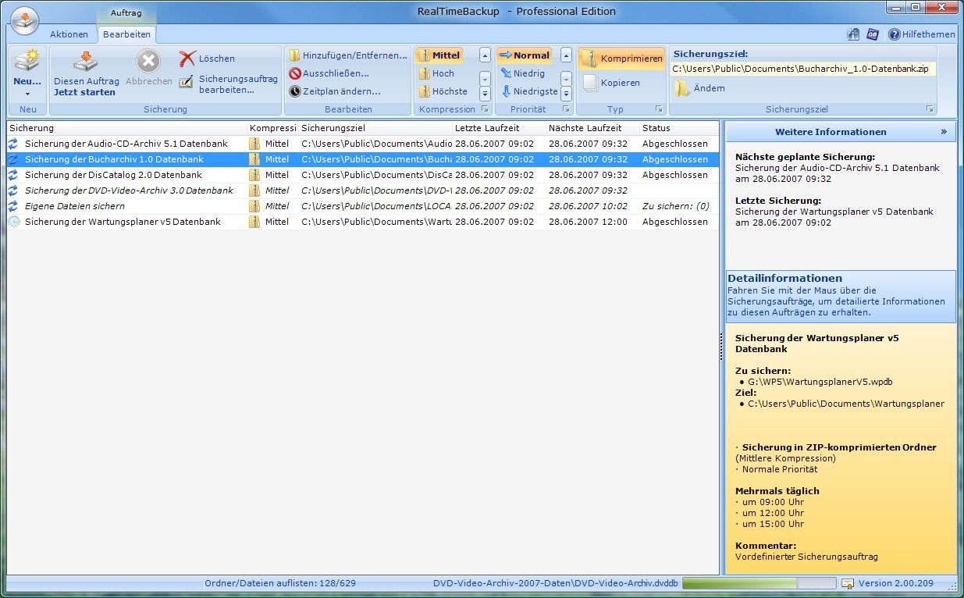
Task: Open the RealTimeBackup application orb button
Action: coord(24,20)
